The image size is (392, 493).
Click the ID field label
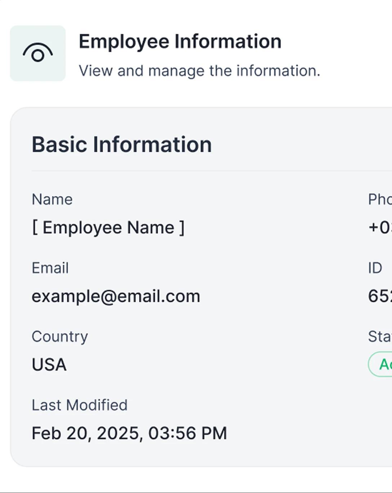(375, 268)
